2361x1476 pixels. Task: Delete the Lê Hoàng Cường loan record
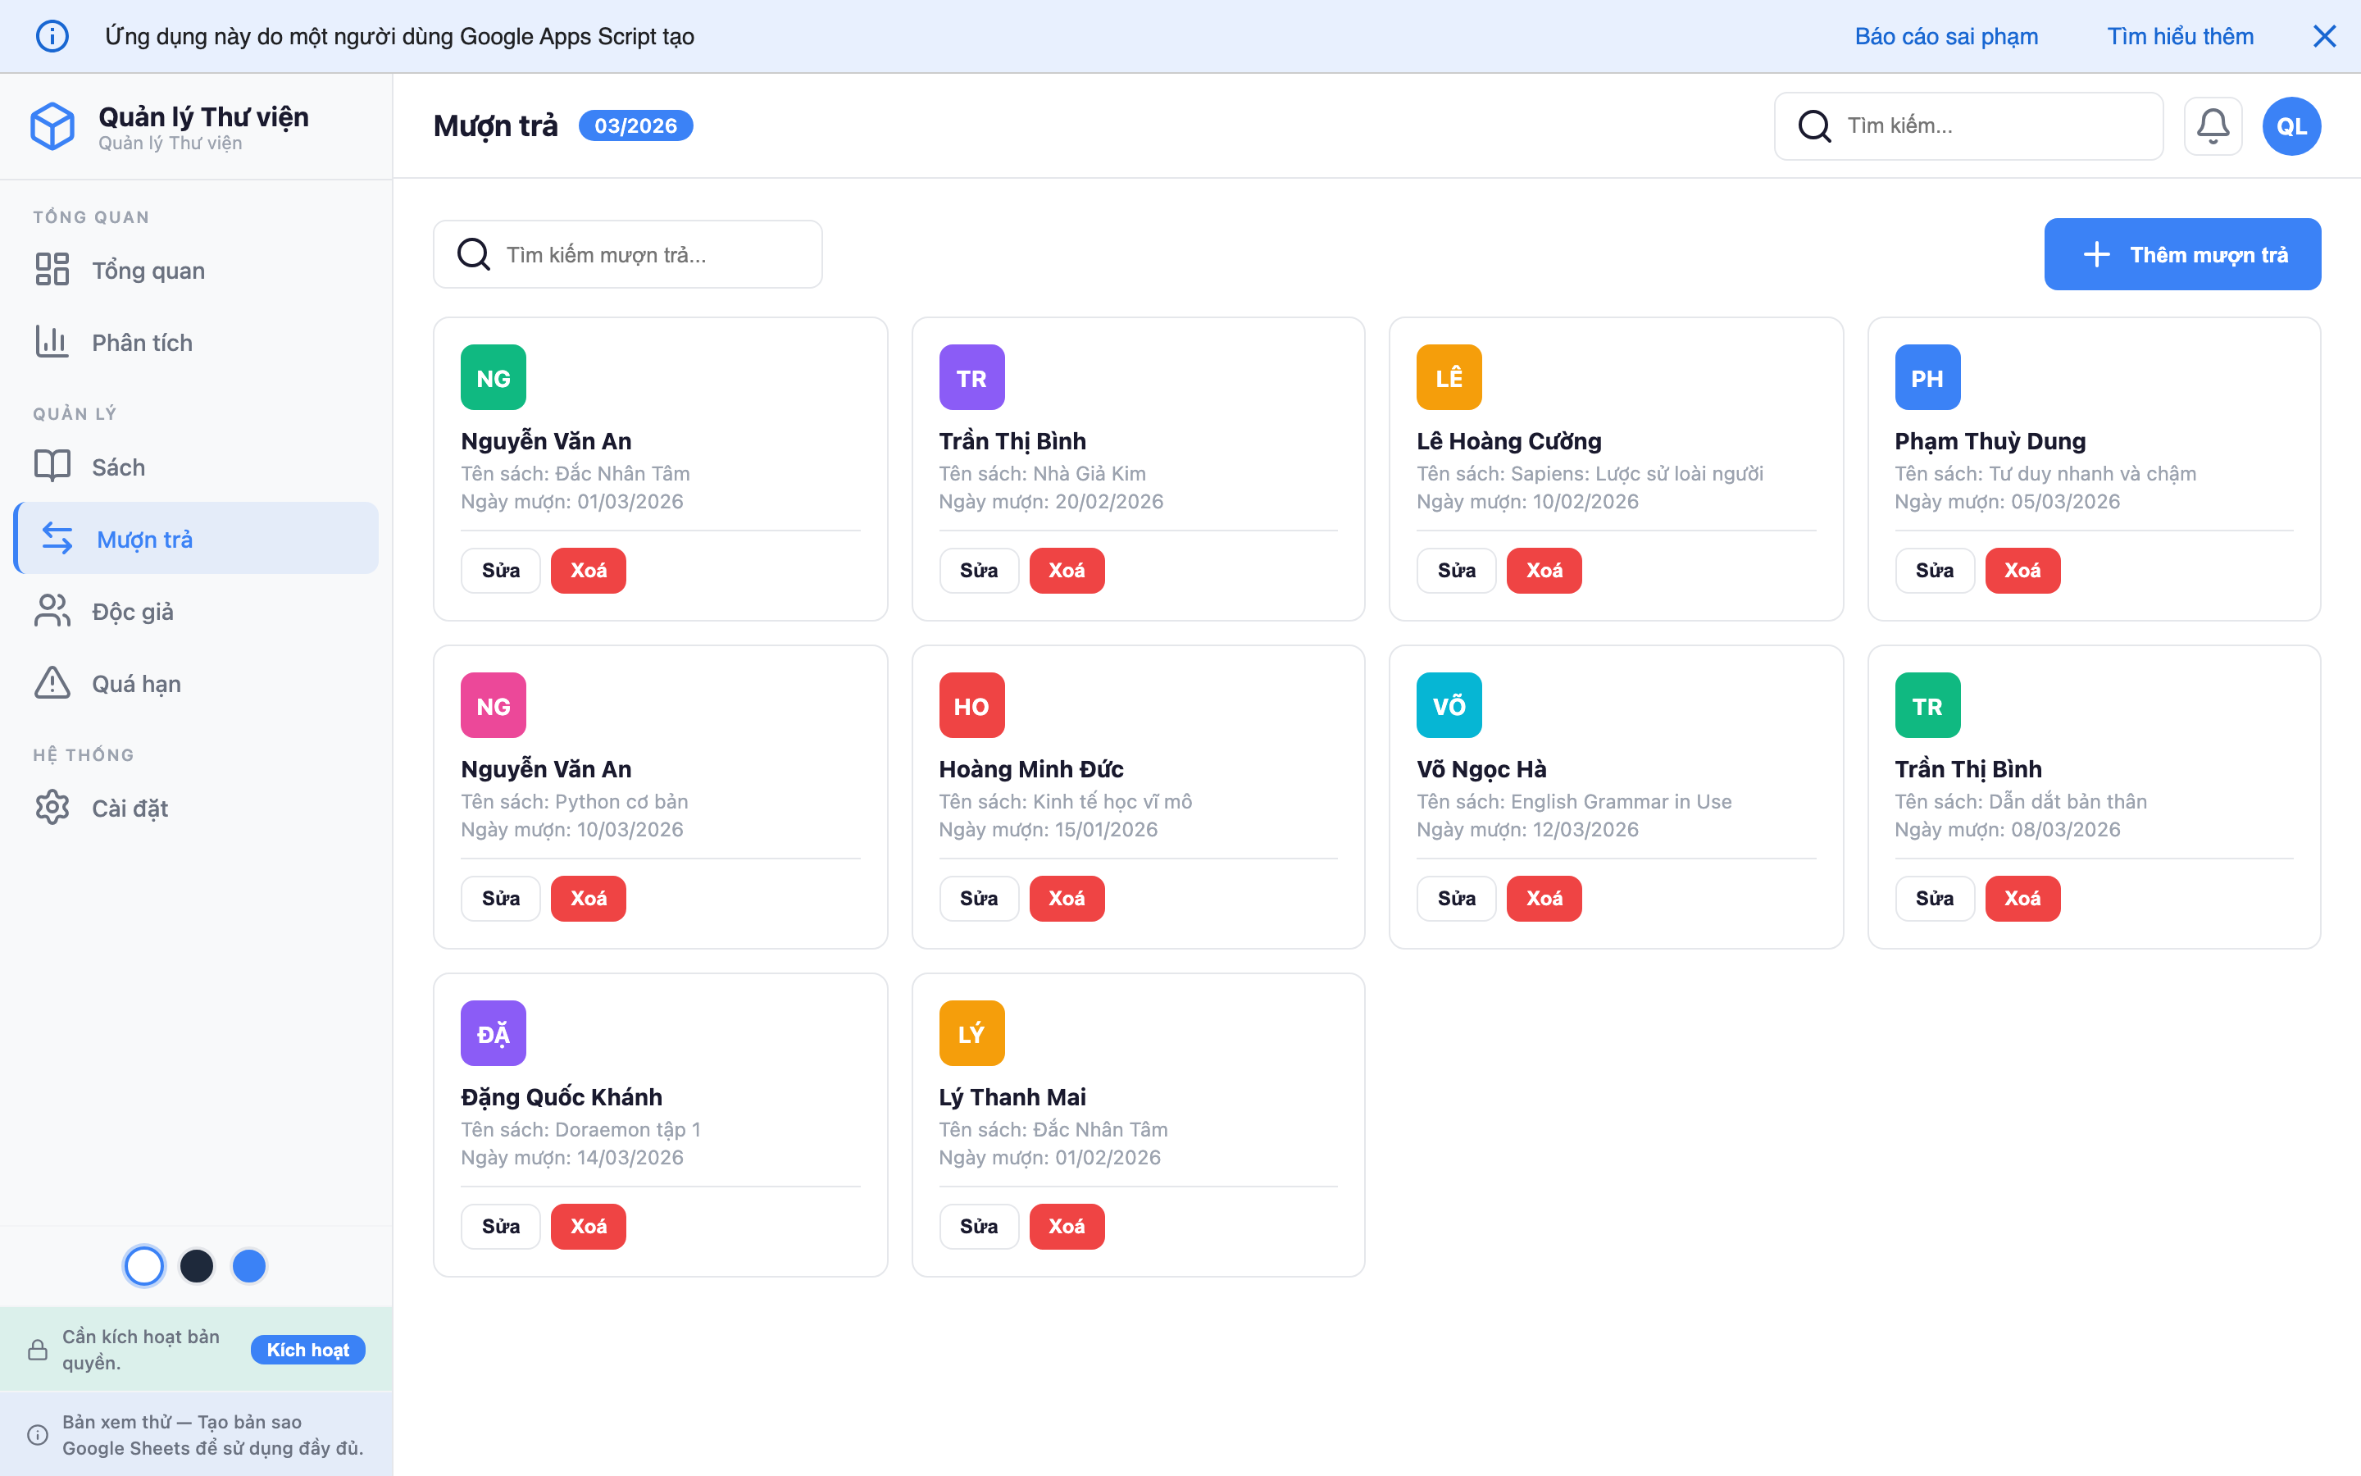click(x=1544, y=570)
